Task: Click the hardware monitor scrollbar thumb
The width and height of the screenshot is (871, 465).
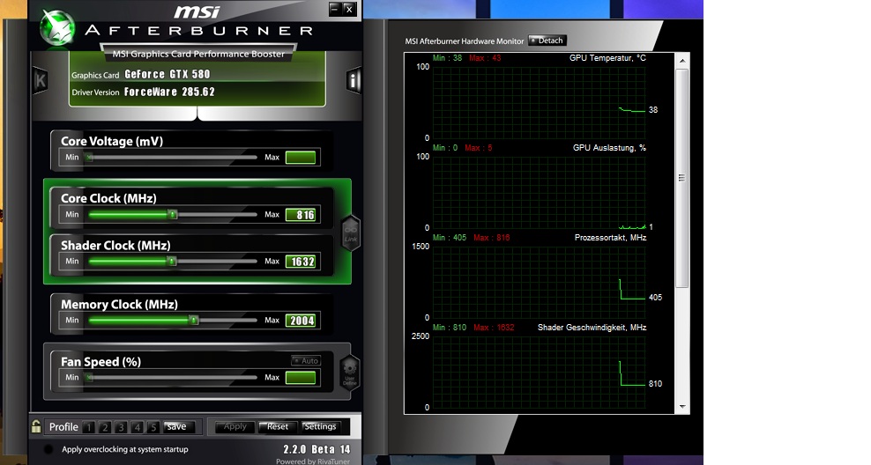Action: pos(682,178)
